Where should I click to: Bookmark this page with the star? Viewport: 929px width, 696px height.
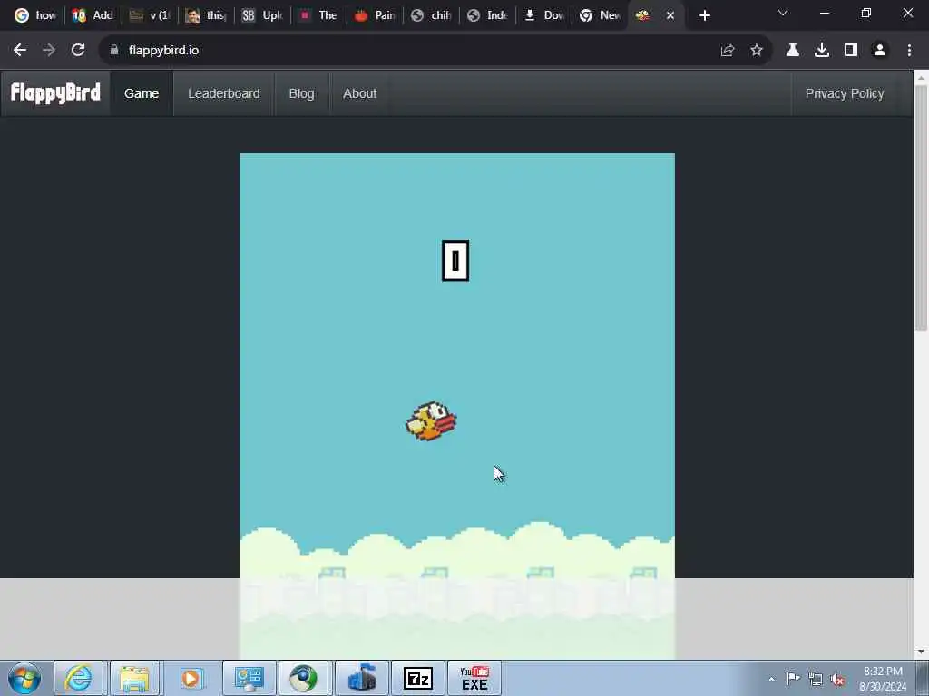tap(757, 51)
